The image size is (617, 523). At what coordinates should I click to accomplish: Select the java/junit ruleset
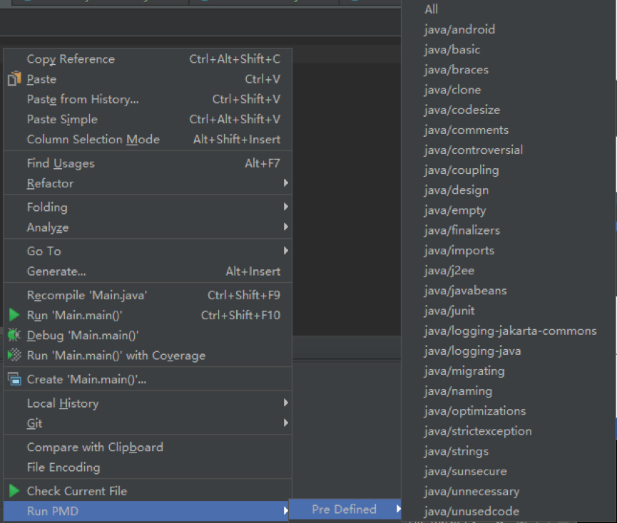(509, 311)
